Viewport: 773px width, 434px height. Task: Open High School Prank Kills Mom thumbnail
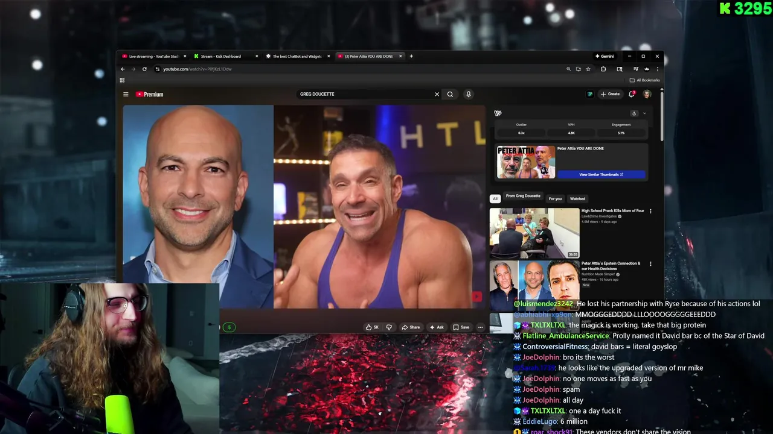(x=534, y=233)
